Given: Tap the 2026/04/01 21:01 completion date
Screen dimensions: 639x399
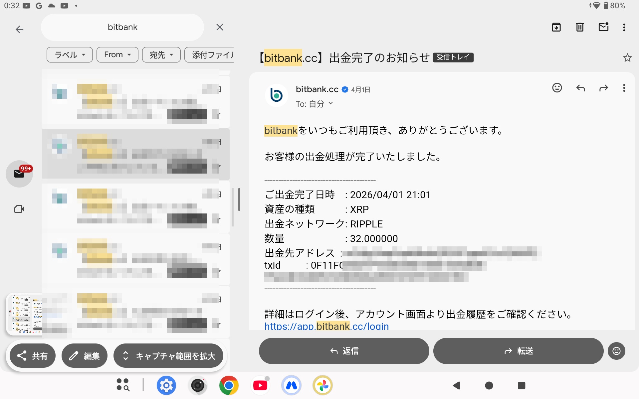Looking at the screenshot, I should [x=390, y=195].
